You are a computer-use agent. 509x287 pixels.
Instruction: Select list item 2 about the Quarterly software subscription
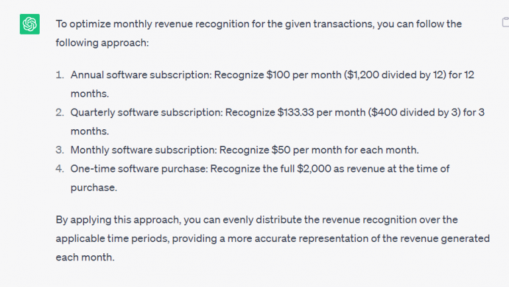pyautogui.click(x=277, y=122)
